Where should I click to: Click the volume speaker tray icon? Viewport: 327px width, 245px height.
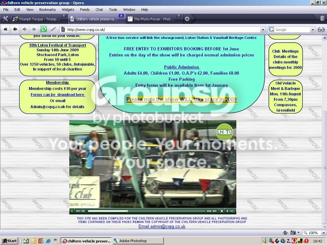[265, 241]
